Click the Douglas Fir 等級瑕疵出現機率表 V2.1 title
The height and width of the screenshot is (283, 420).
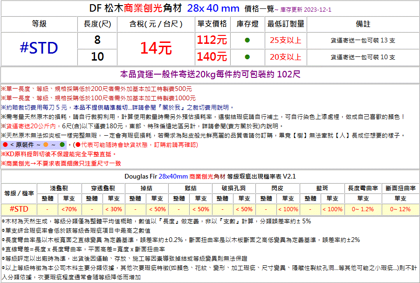pyautogui.click(x=210, y=176)
